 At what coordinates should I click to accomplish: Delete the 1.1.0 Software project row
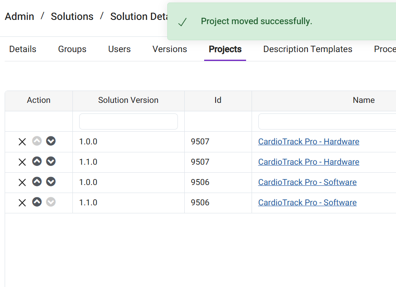[x=22, y=203]
